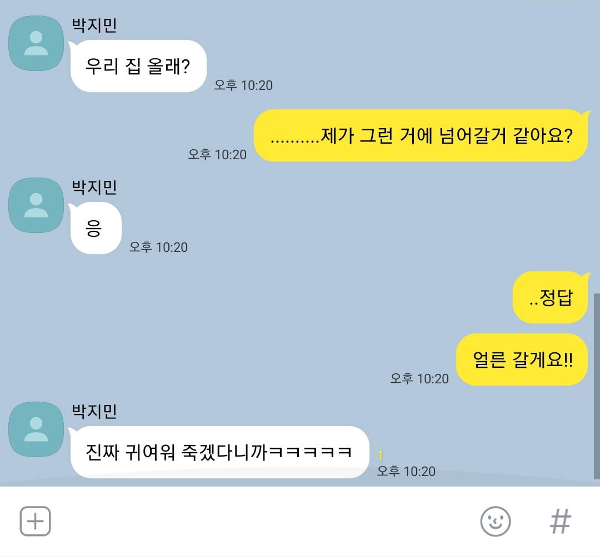Tap the 오후 10:20 timestamp beside '얼른 갈게요!!'
This screenshot has width=600, height=557.
point(419,378)
